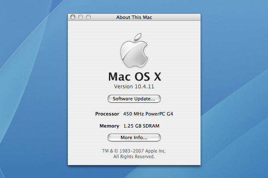The width and height of the screenshot is (268, 178).
Task: Click the Mac OS X heading
Action: [135, 77]
